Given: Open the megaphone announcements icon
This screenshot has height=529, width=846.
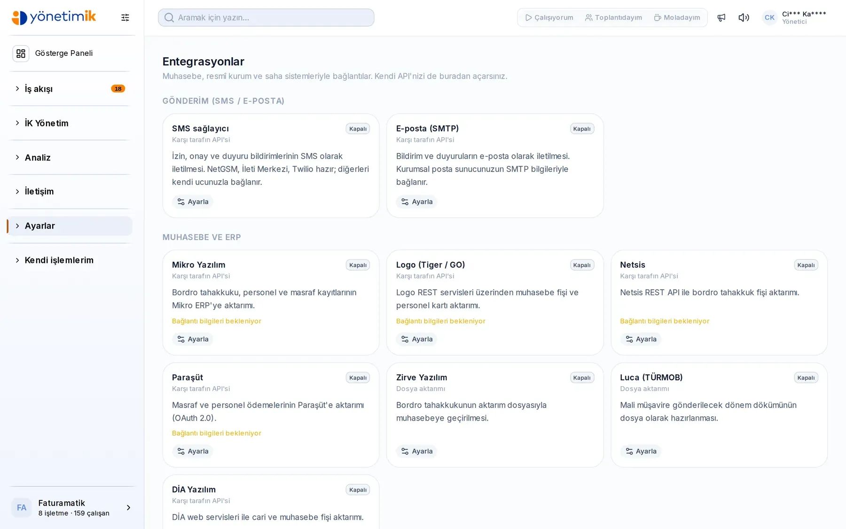Looking at the screenshot, I should [x=721, y=17].
